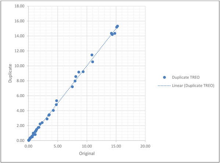This screenshot has width=220, height=163.
Task: Click the 15.00 horizontal axis label
Action: coord(116,146)
